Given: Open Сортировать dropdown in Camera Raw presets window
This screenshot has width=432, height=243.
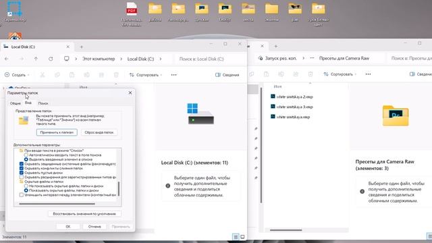Looking at the screenshot, I should point(340,74).
